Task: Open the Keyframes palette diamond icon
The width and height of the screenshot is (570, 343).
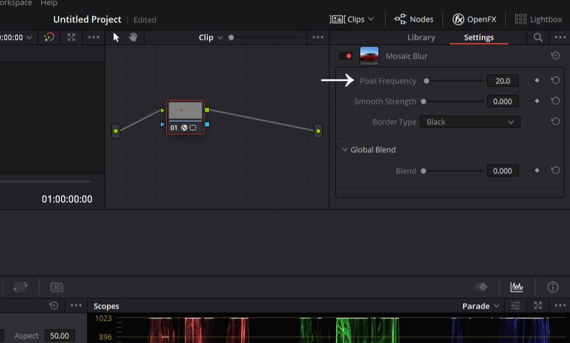Action: tap(481, 287)
